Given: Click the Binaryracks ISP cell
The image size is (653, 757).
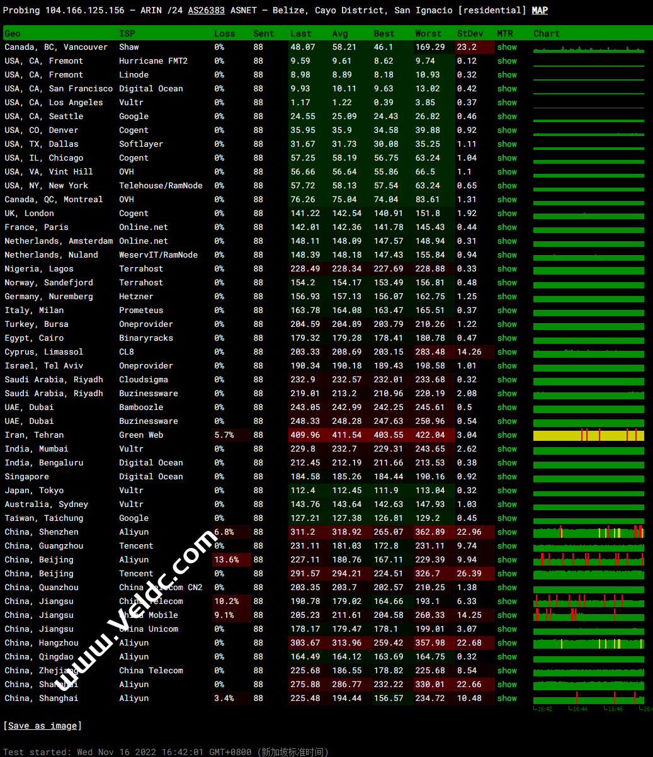Looking at the screenshot, I should (145, 338).
